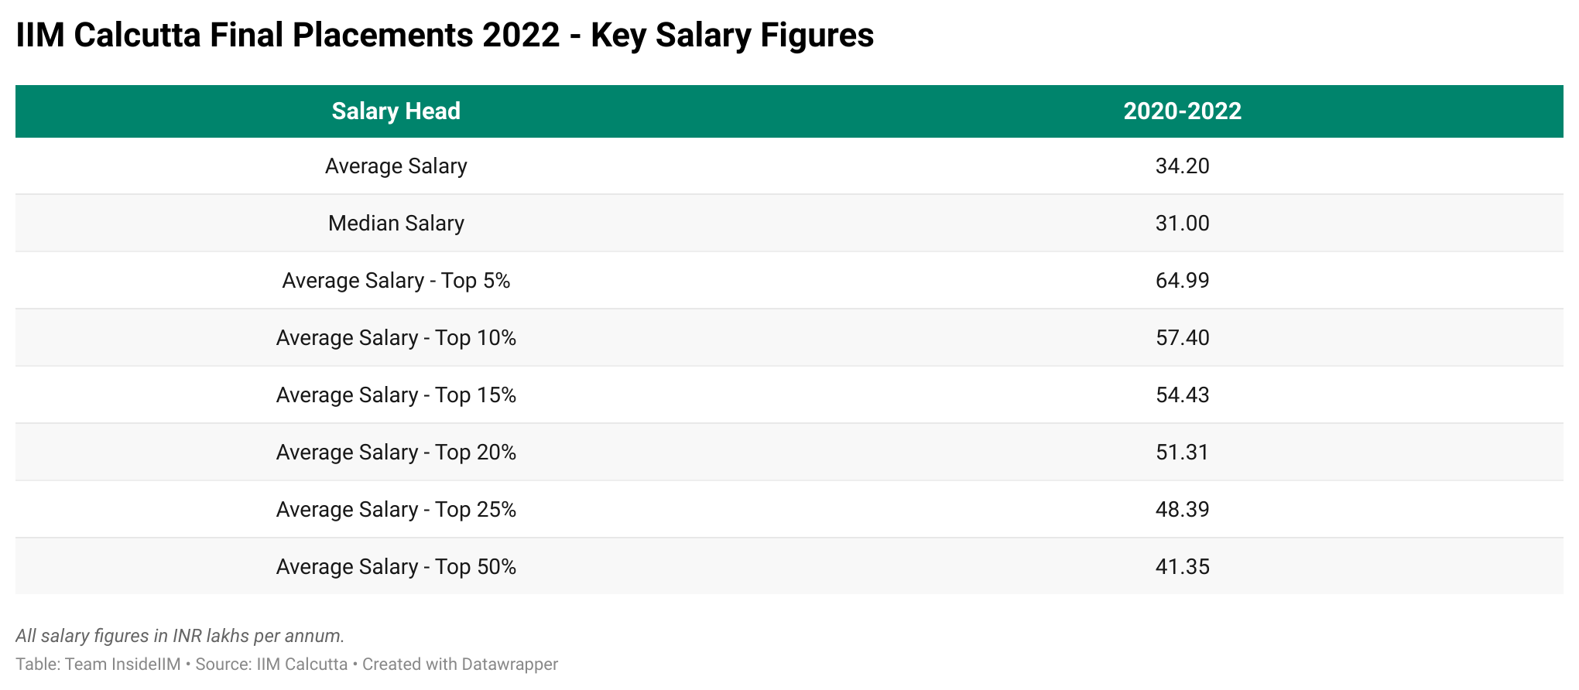The height and width of the screenshot is (690, 1579).
Task: Select the Average Salary row label
Action: [x=396, y=166]
